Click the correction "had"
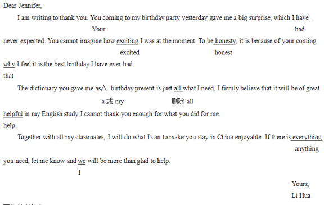 tap(300, 29)
